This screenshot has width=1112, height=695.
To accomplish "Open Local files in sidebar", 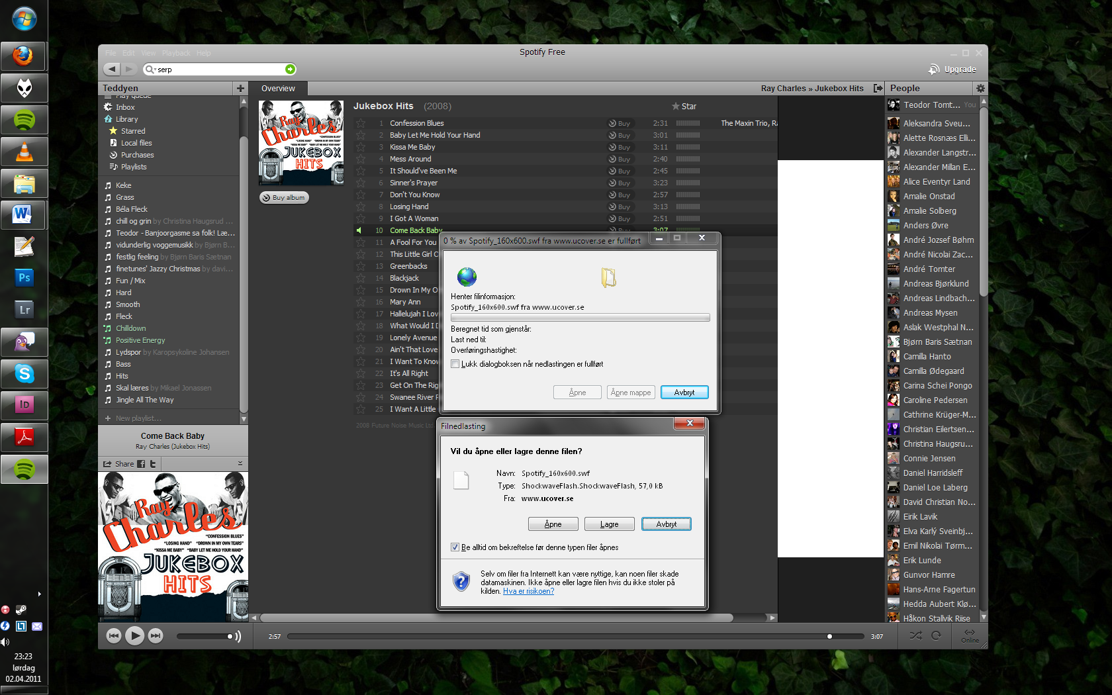I will [136, 143].
